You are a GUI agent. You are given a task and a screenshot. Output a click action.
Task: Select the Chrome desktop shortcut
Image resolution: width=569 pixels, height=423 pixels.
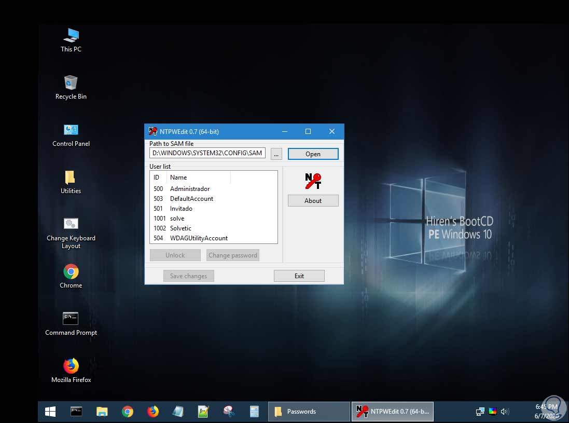71,276
